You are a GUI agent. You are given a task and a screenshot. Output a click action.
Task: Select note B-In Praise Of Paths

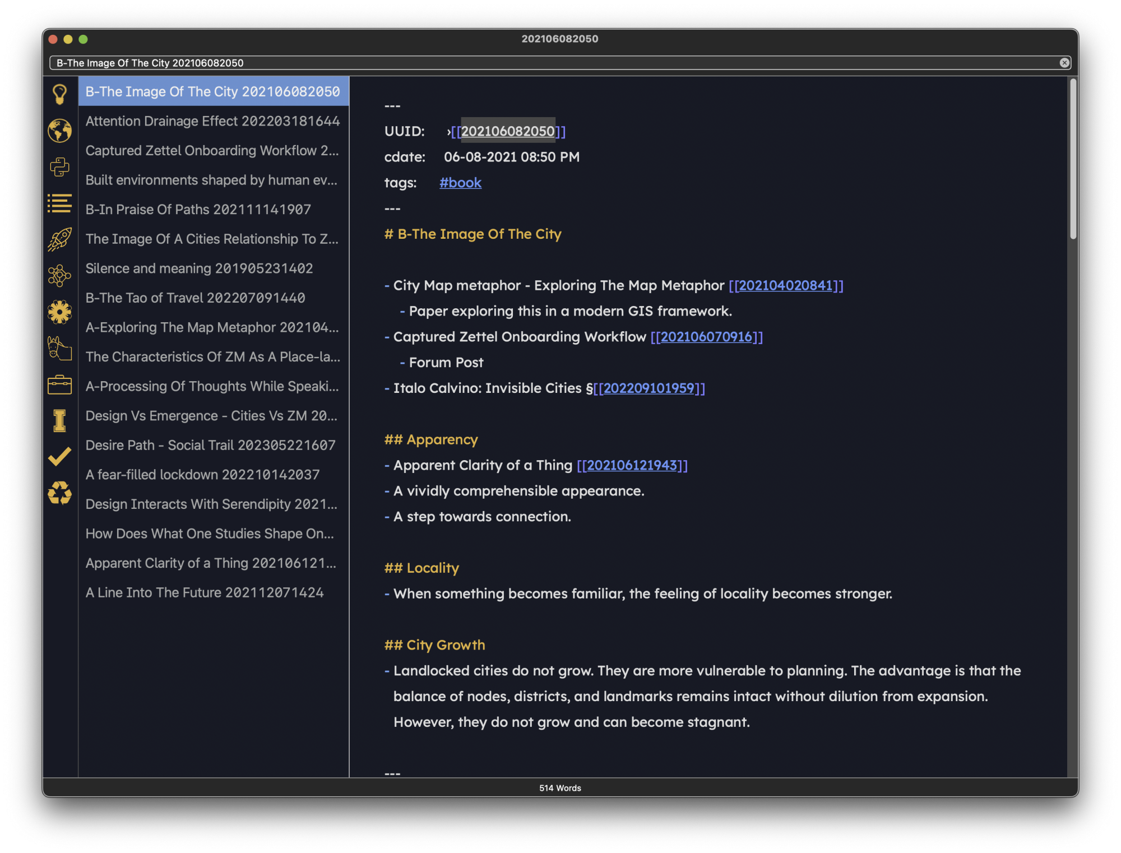point(214,209)
